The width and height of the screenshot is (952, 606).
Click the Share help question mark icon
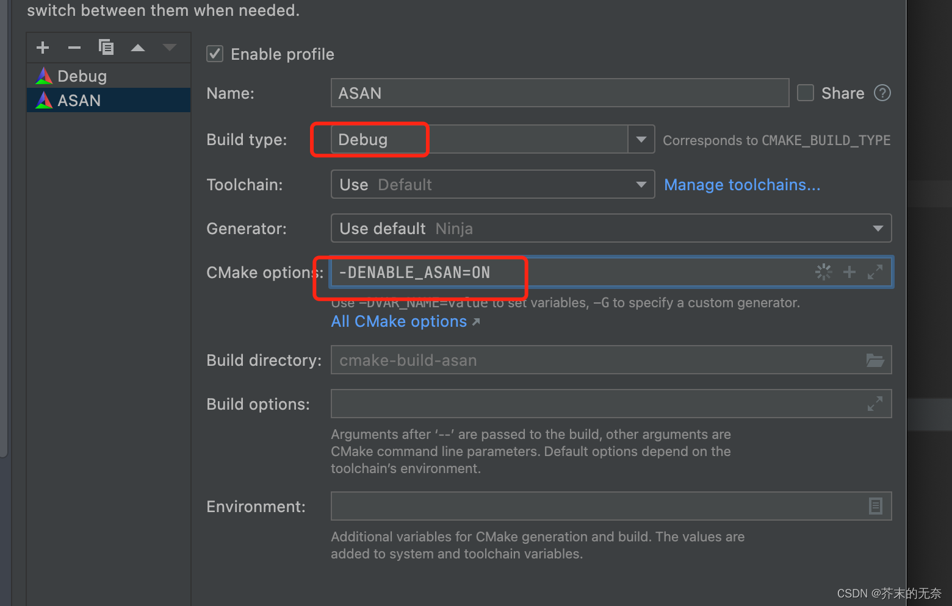tap(882, 93)
